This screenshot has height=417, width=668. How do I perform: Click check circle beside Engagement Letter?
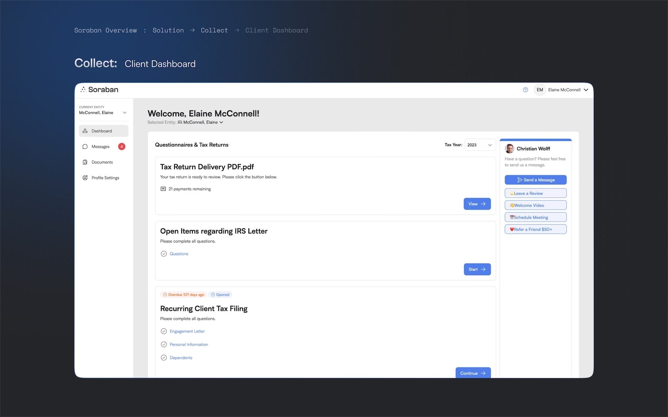click(164, 331)
